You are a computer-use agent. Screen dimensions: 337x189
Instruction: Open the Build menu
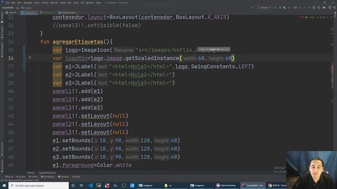(63, 3)
